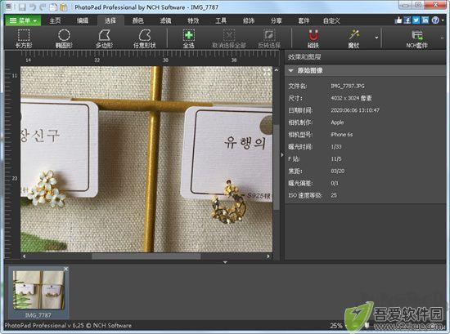Click the horizontal scrollbar left arrow
Image resolution: width=450 pixels, height=334 pixels.
tap(25, 256)
